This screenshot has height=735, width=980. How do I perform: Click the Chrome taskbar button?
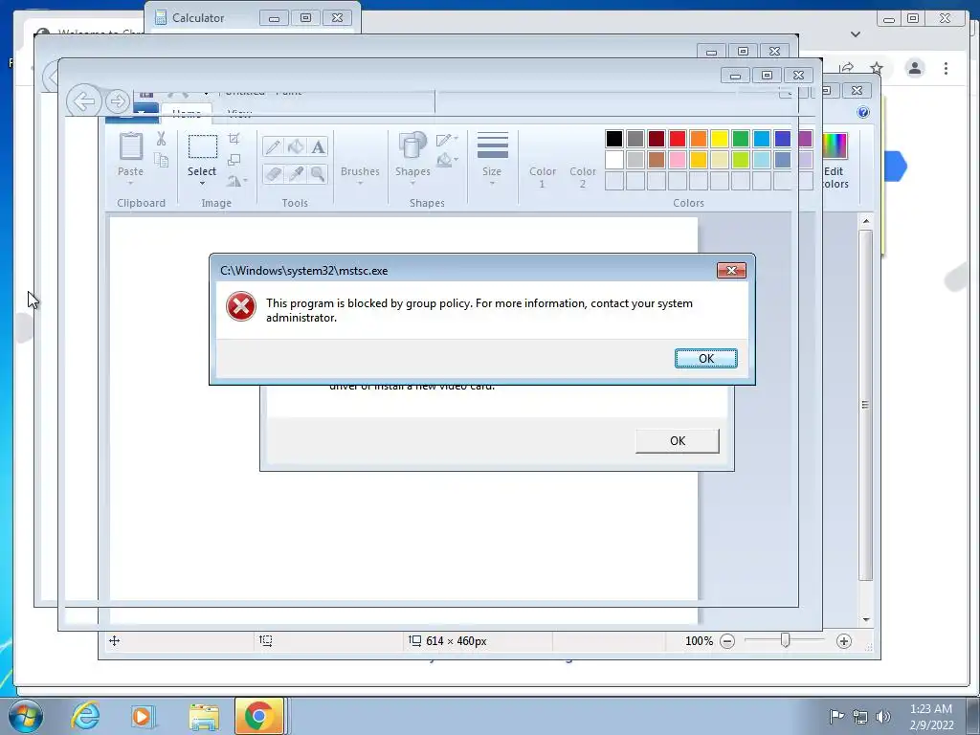[258, 716]
